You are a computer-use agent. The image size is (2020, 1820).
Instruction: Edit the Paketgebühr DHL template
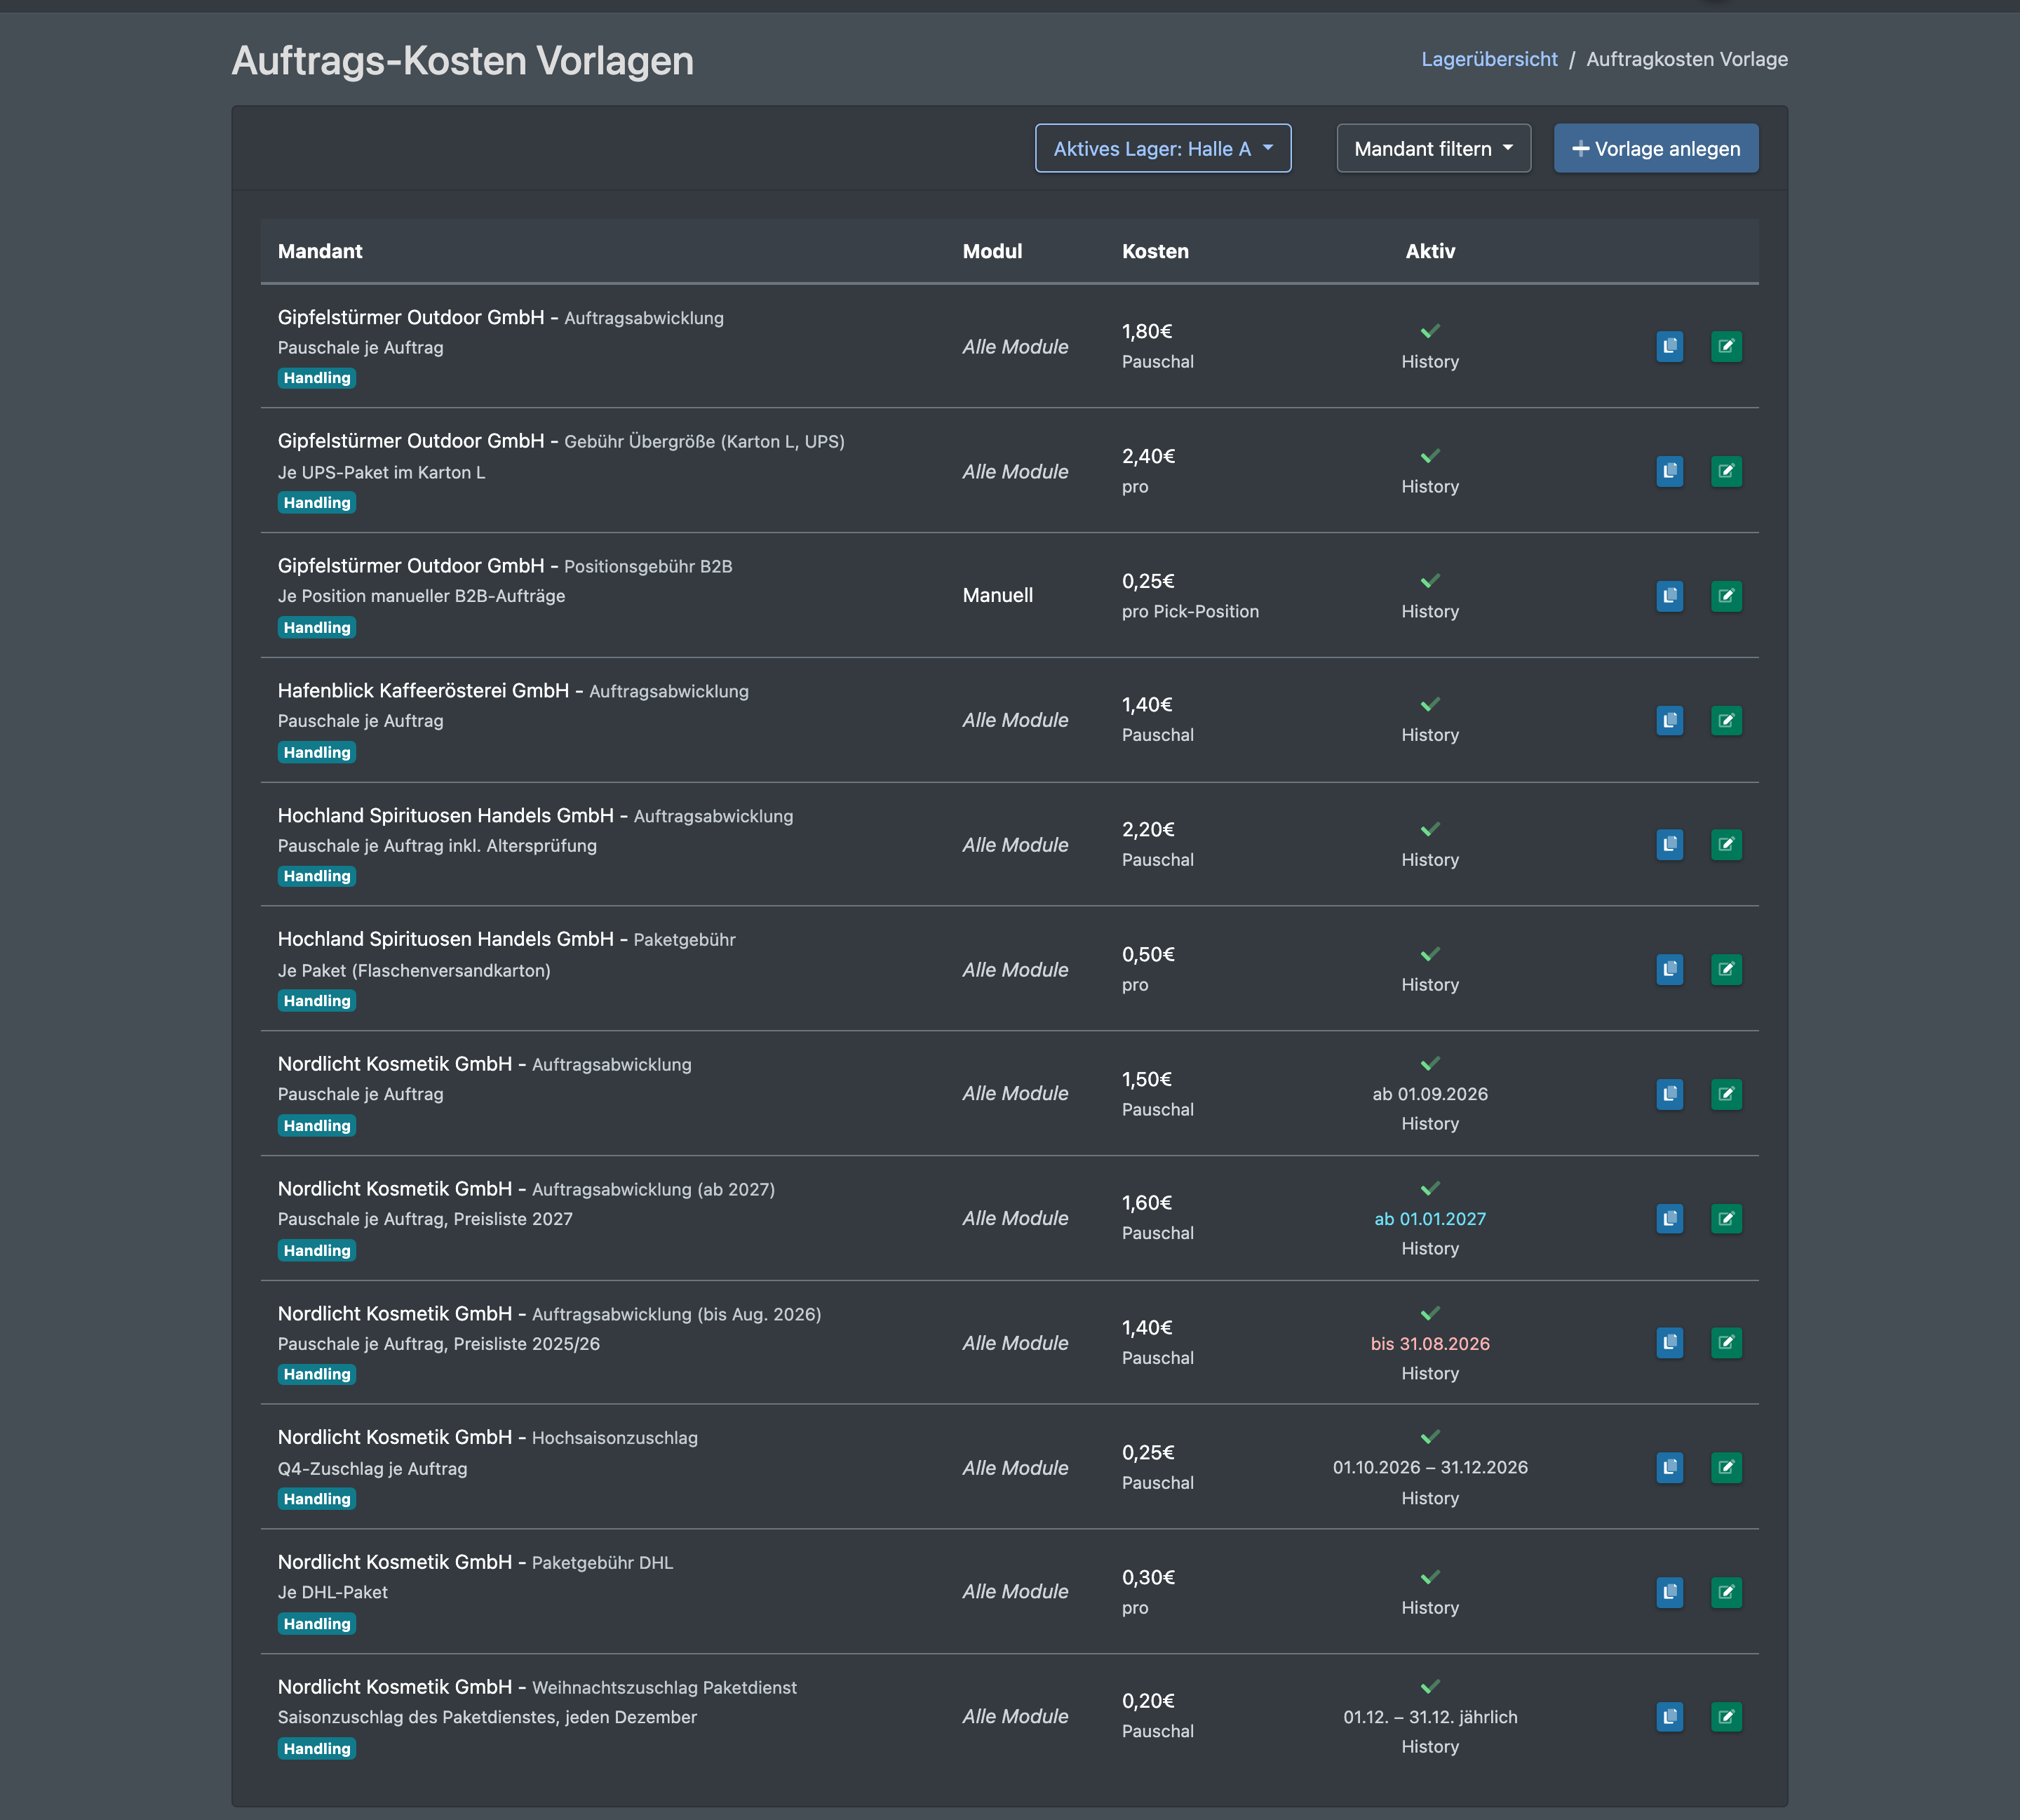1726,1592
